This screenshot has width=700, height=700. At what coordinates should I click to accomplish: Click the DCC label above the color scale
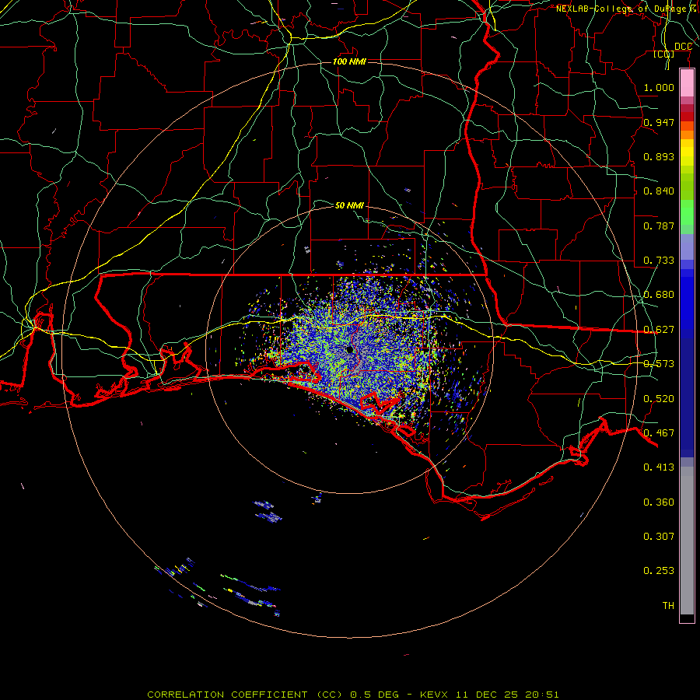coord(683,47)
